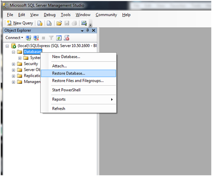The width and height of the screenshot is (212, 176).
Task: Click the Save floppy disk icon
Action: [67, 23]
